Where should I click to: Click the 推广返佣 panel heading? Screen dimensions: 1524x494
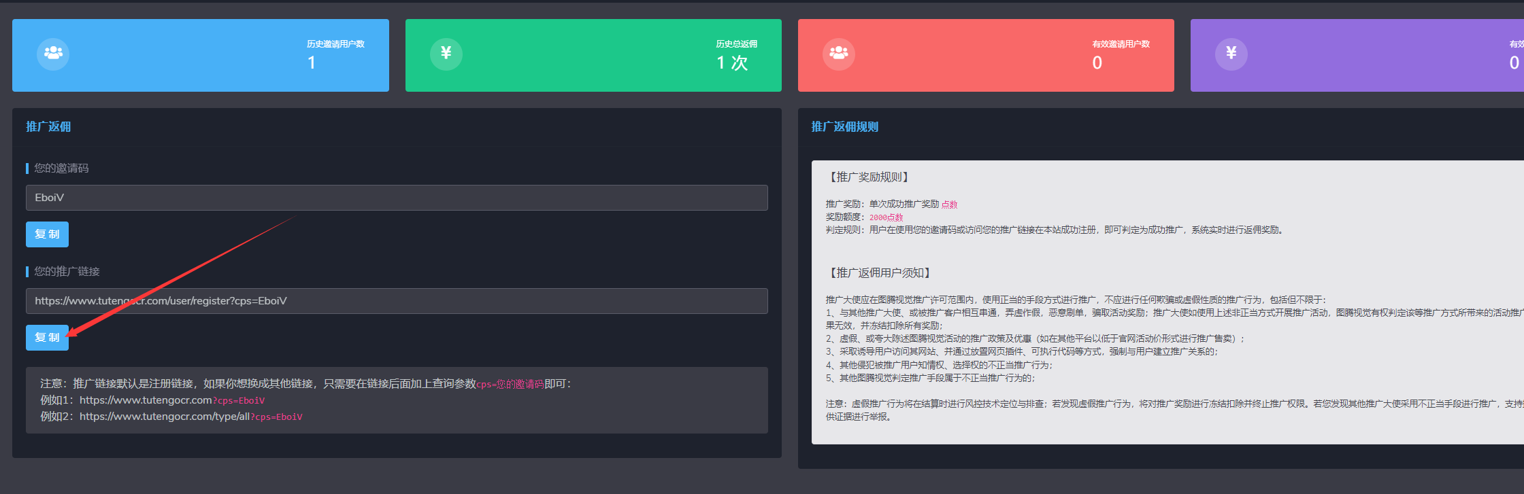tap(48, 126)
